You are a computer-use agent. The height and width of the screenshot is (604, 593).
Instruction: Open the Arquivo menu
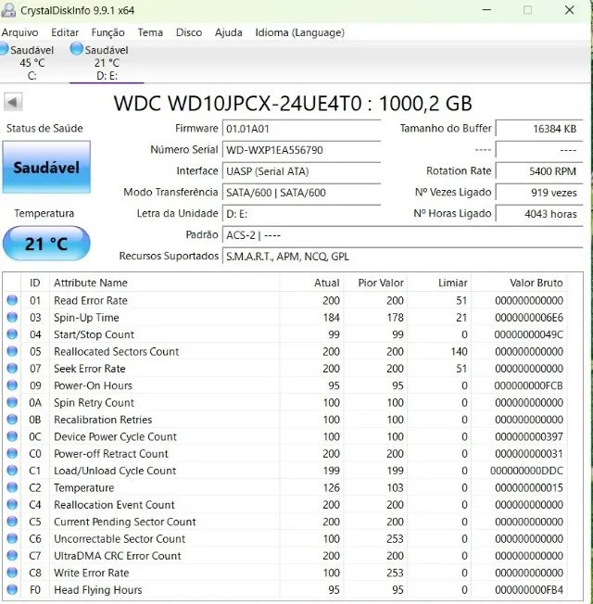[20, 32]
